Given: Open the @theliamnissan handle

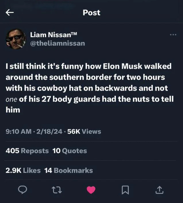Looking at the screenshot, I should click(x=57, y=43).
